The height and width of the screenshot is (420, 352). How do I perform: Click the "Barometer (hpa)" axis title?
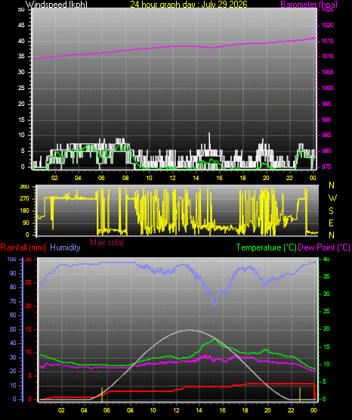(309, 5)
